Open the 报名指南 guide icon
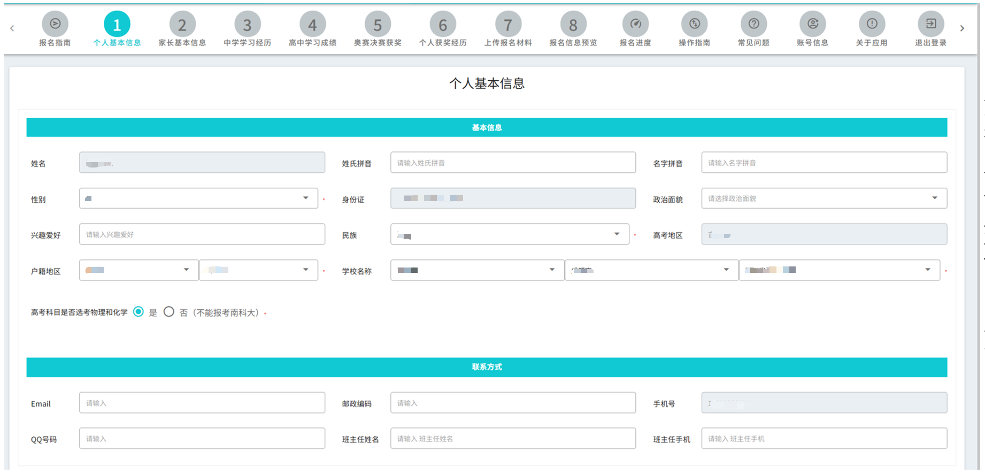The height and width of the screenshot is (474, 985). click(x=55, y=24)
